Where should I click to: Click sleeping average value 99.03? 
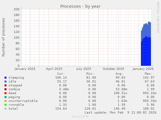(x=121, y=78)
